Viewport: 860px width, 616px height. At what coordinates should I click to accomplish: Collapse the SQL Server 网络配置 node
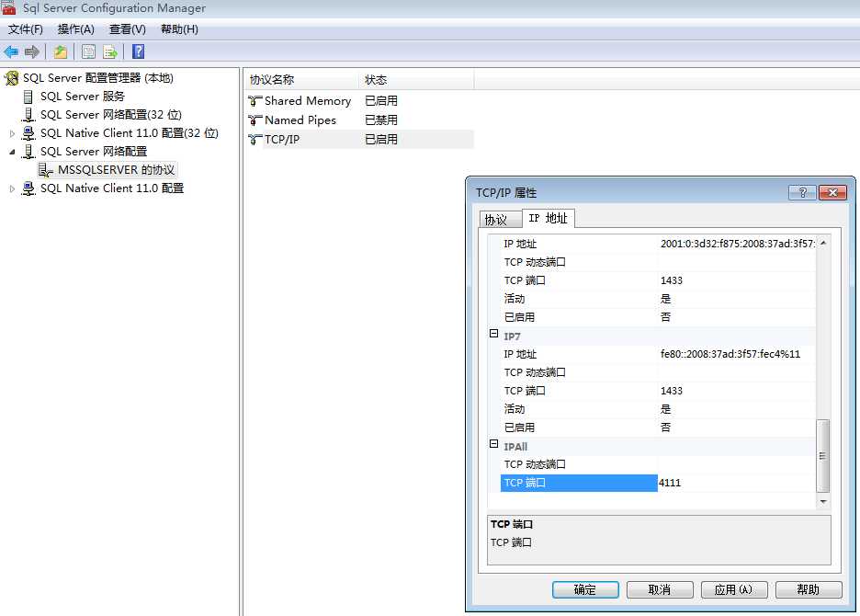12,152
